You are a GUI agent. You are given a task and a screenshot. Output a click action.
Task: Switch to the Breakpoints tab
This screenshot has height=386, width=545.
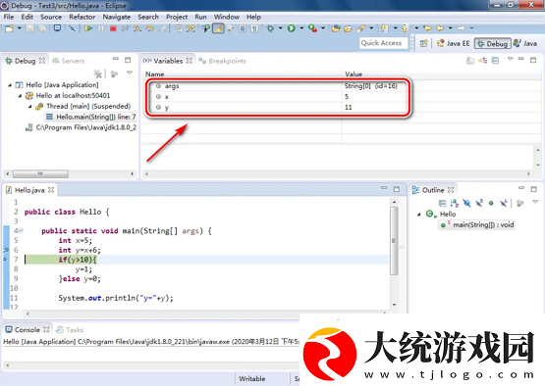[x=223, y=61]
